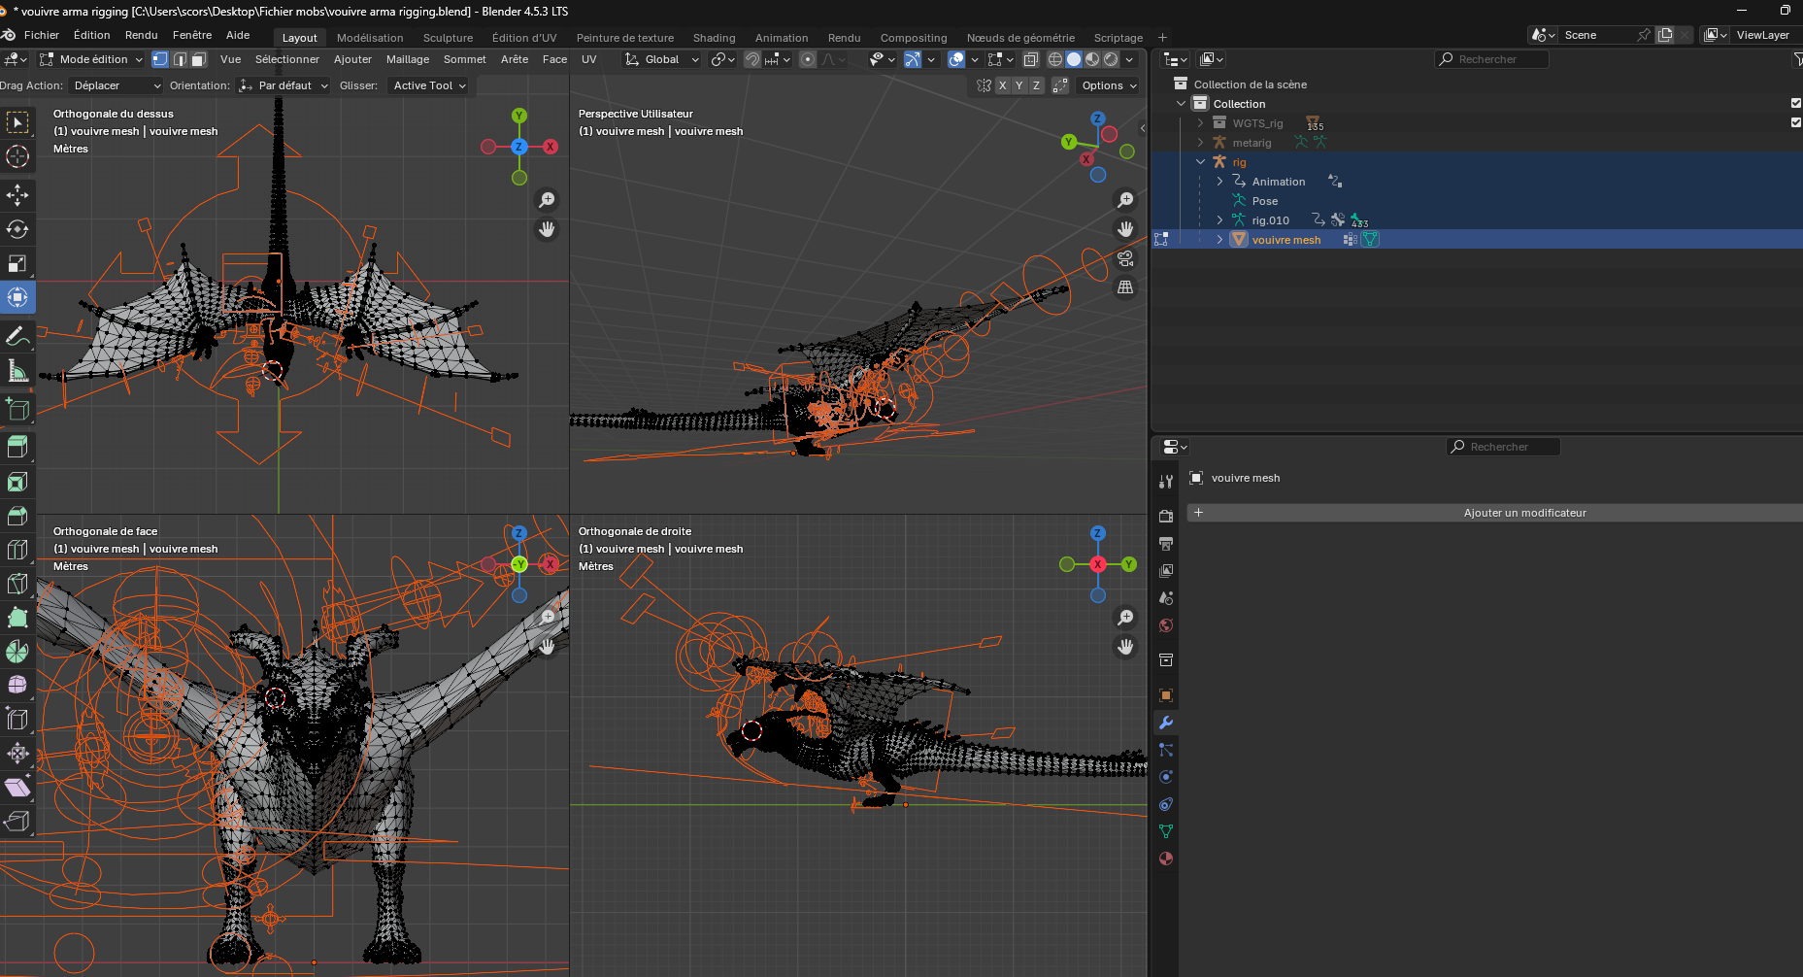Expand WGTS_rig collection in outliner
The height and width of the screenshot is (977, 1803).
point(1200,123)
